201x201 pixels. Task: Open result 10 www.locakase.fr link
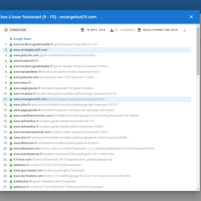coord(65,94)
